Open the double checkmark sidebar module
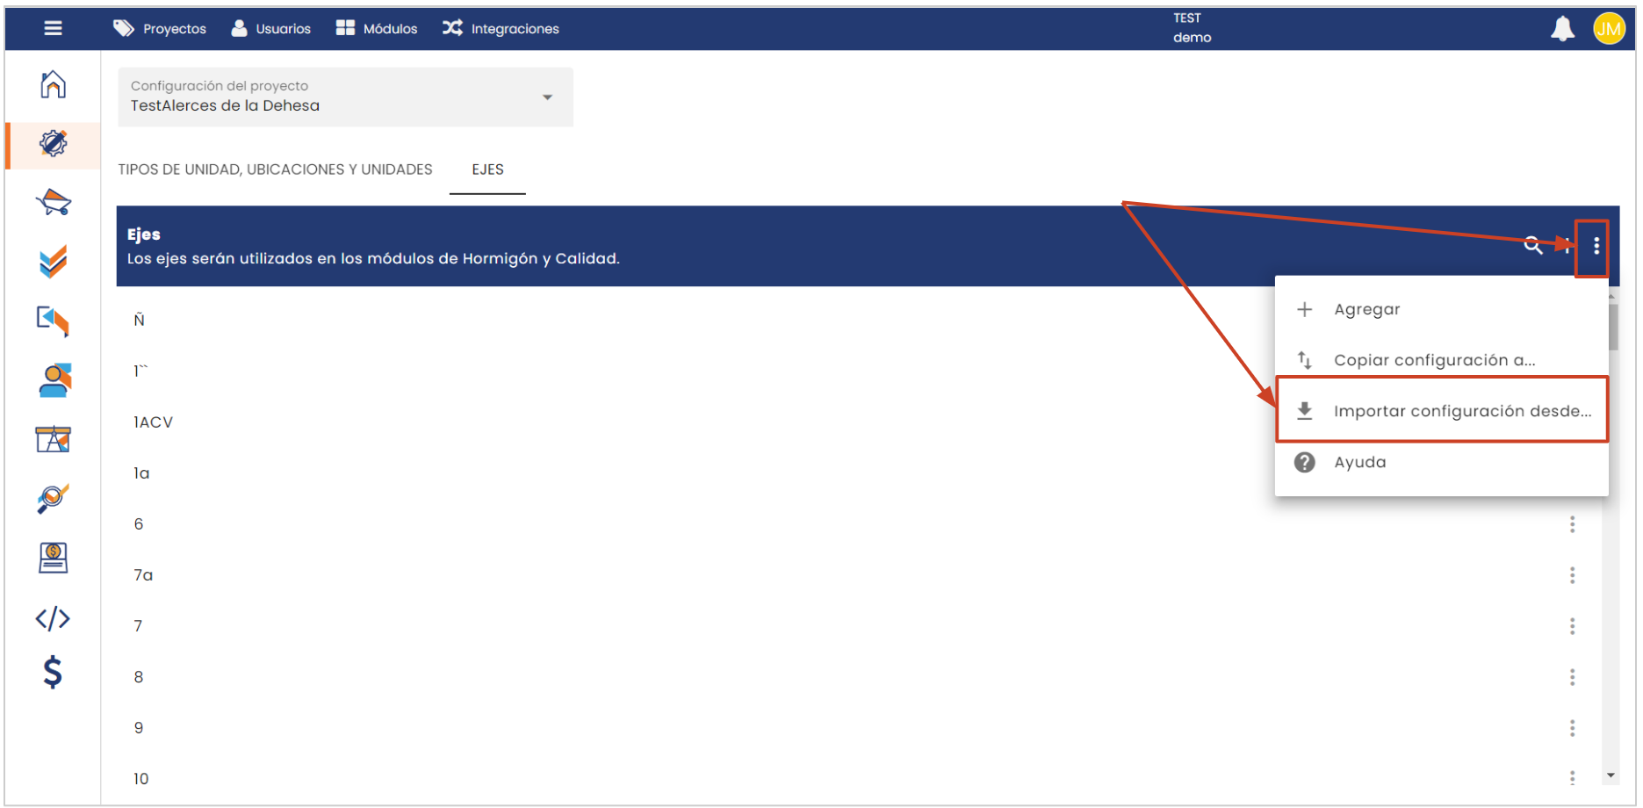The height and width of the screenshot is (808, 1643). pos(53,261)
